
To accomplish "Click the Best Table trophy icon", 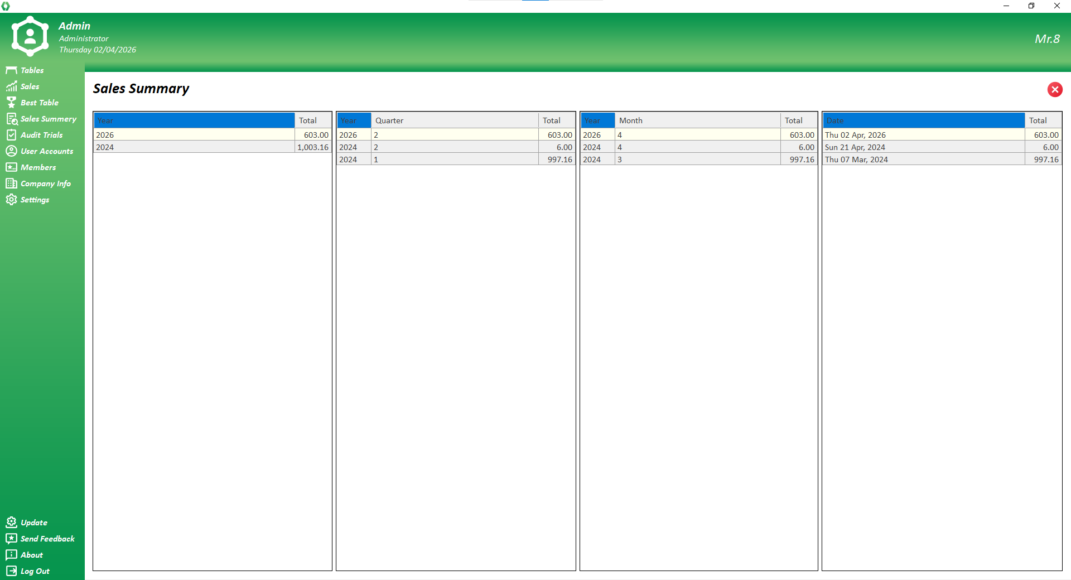I will pos(11,103).
